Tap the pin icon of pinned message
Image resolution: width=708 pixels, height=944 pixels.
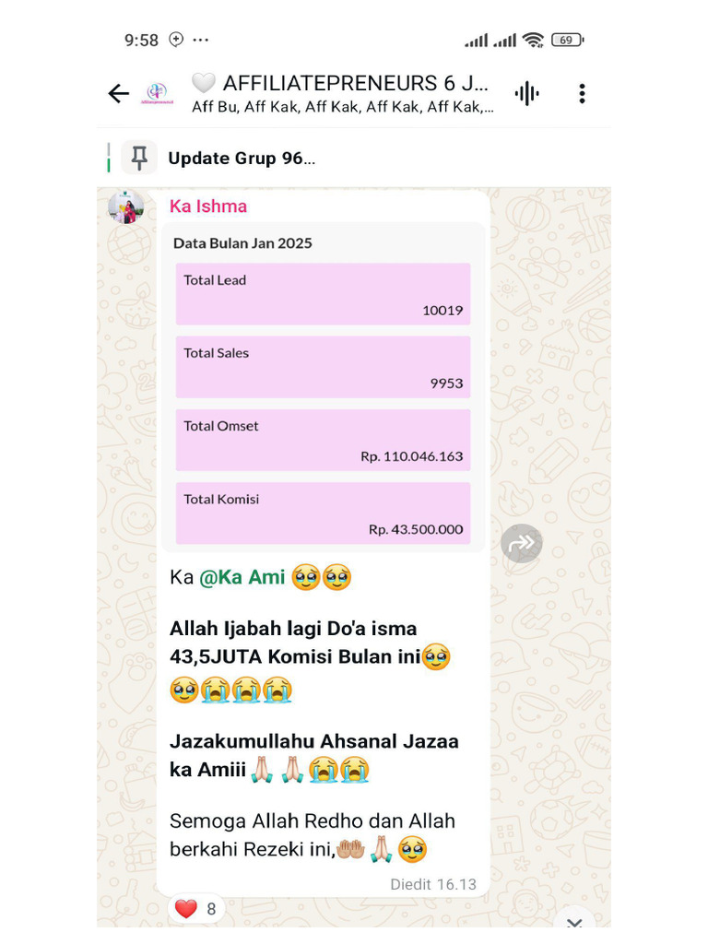pos(139,158)
